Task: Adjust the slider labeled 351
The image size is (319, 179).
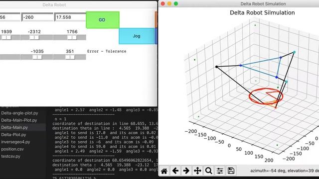Action: (70, 57)
